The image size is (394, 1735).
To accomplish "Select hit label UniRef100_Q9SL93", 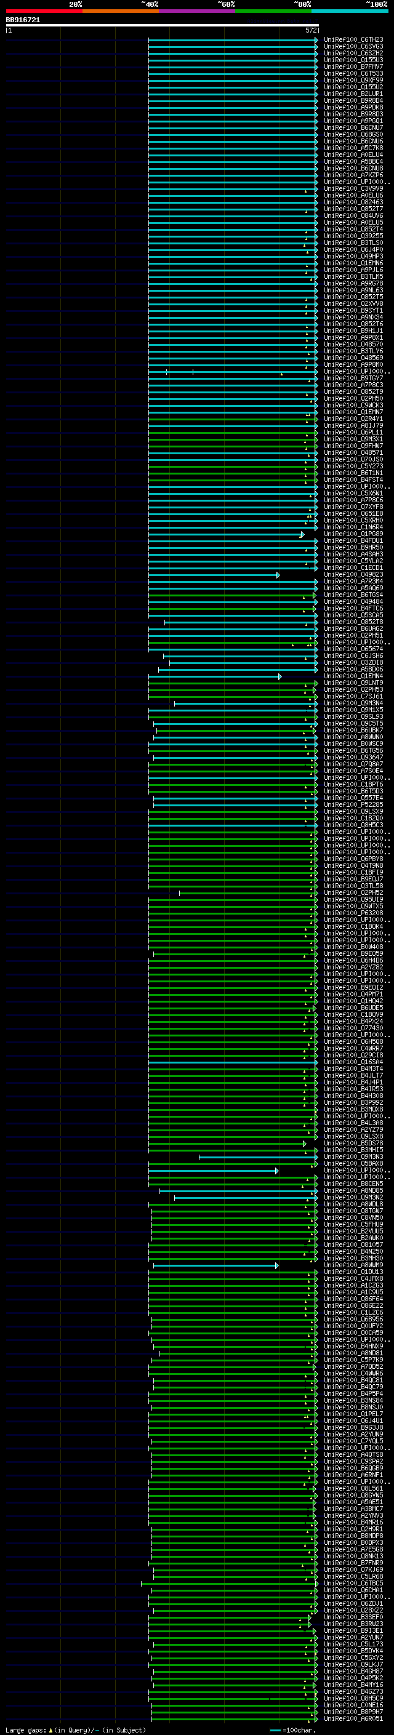I will [353, 716].
